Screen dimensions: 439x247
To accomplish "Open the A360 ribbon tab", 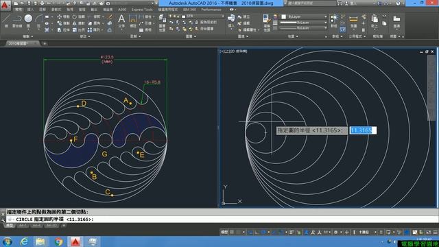I will (122, 10).
